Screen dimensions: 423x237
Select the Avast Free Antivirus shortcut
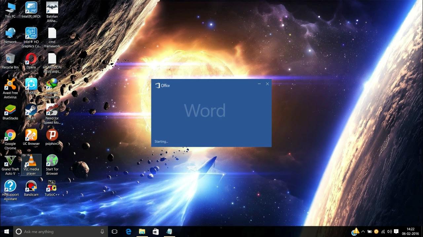10,89
